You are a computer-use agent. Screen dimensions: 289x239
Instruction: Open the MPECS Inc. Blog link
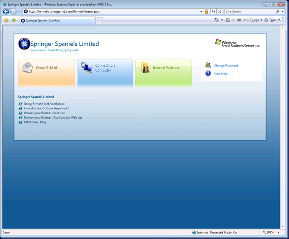[35, 122]
